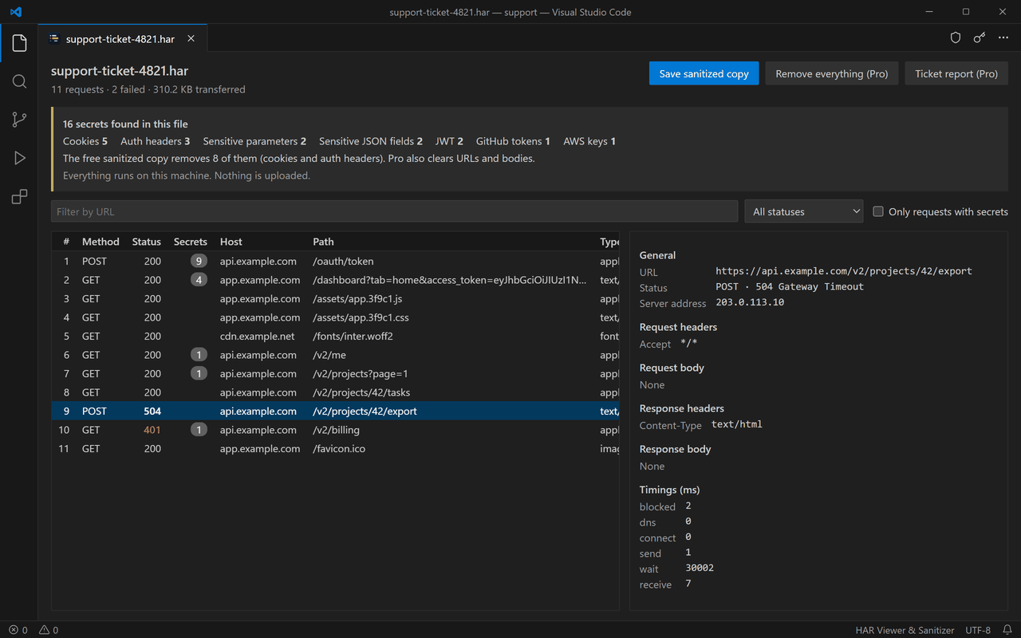This screenshot has height=638, width=1021.
Task: Select the support-ticket-4821.har editor tab
Action: click(x=123, y=38)
